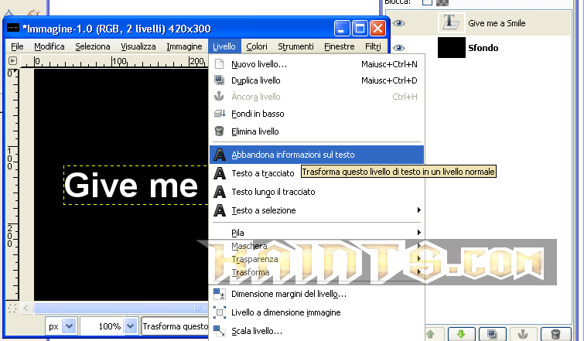Open the Strumenti menu

tap(295, 46)
